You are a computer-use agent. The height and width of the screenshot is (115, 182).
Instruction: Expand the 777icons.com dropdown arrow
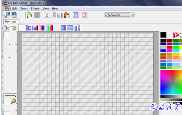coord(133,15)
